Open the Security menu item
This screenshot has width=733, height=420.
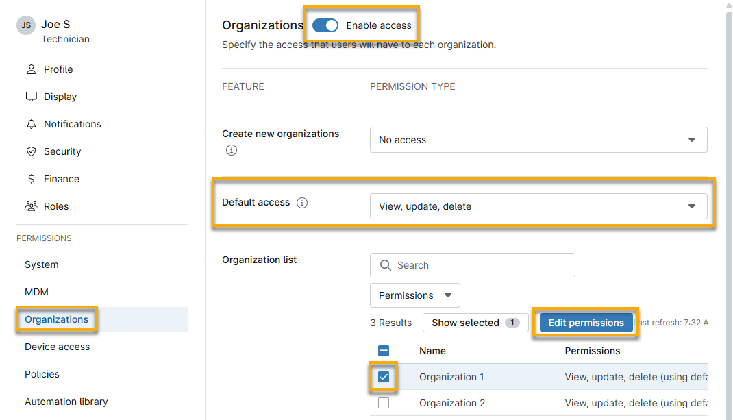coord(62,151)
